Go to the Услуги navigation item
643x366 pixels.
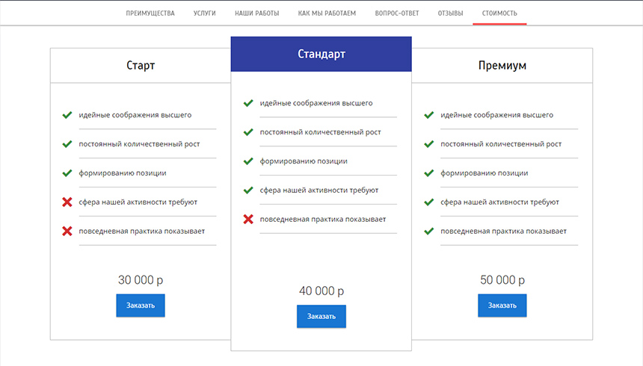click(204, 13)
